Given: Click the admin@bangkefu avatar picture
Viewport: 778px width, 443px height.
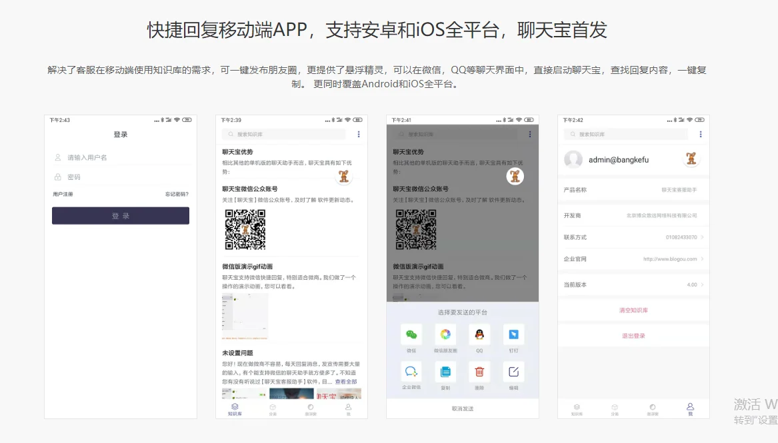Looking at the screenshot, I should [x=573, y=160].
